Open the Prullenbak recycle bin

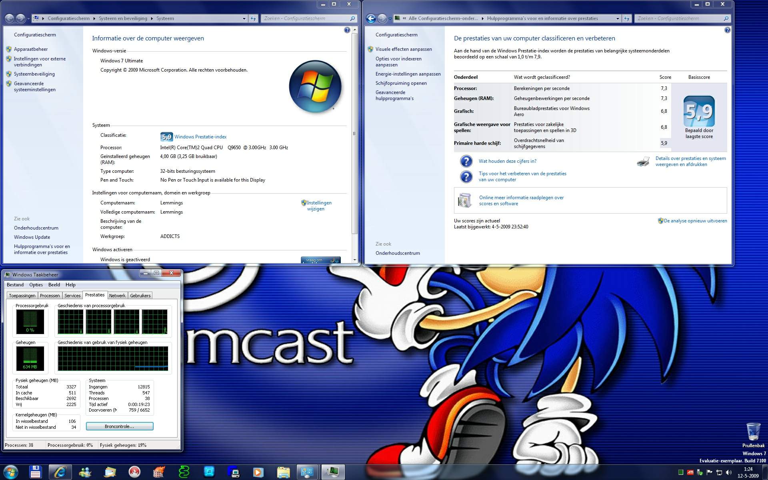pos(754,435)
